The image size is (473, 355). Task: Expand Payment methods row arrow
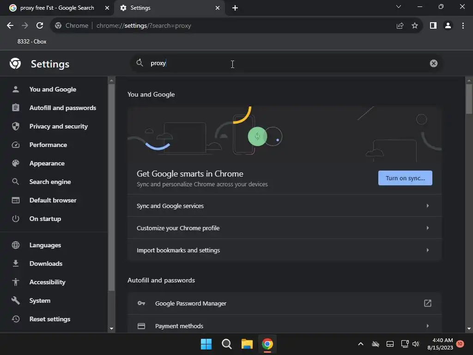427,326
